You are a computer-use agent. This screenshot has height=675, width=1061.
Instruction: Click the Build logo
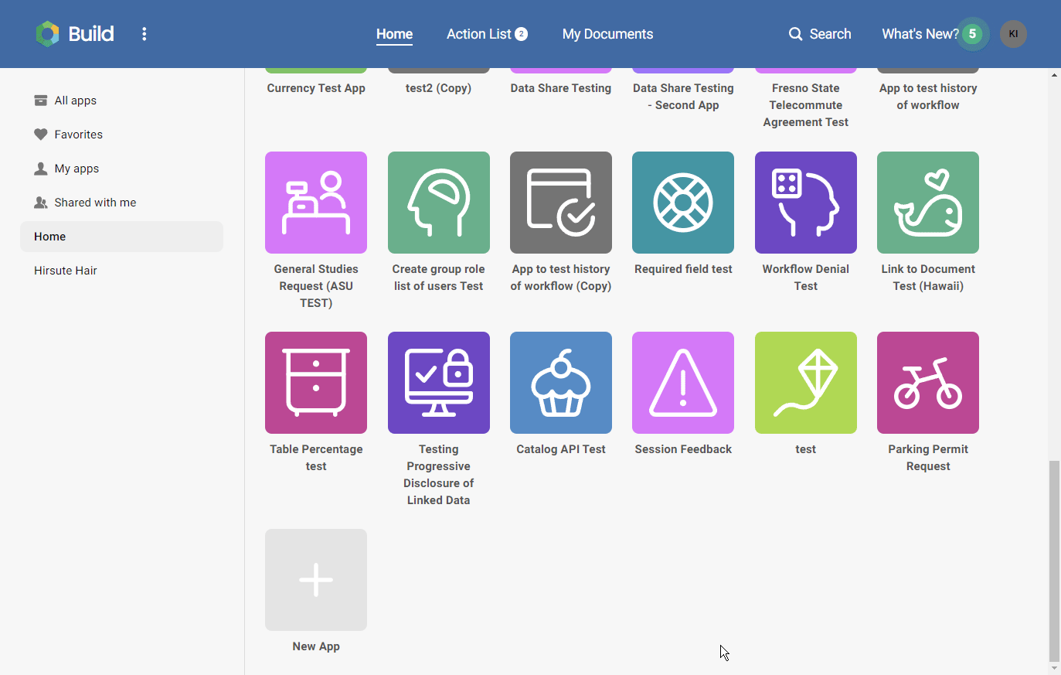[74, 33]
